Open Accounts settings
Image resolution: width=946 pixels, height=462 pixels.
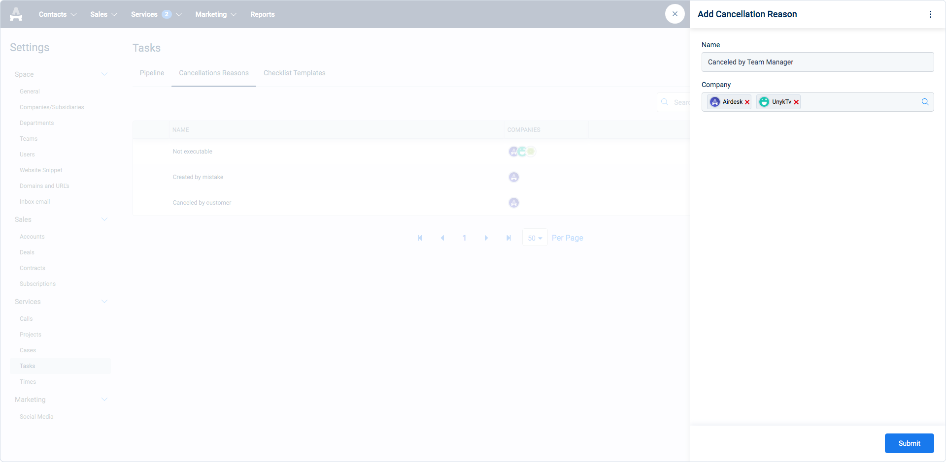pos(32,237)
